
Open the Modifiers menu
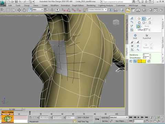point(55,6)
